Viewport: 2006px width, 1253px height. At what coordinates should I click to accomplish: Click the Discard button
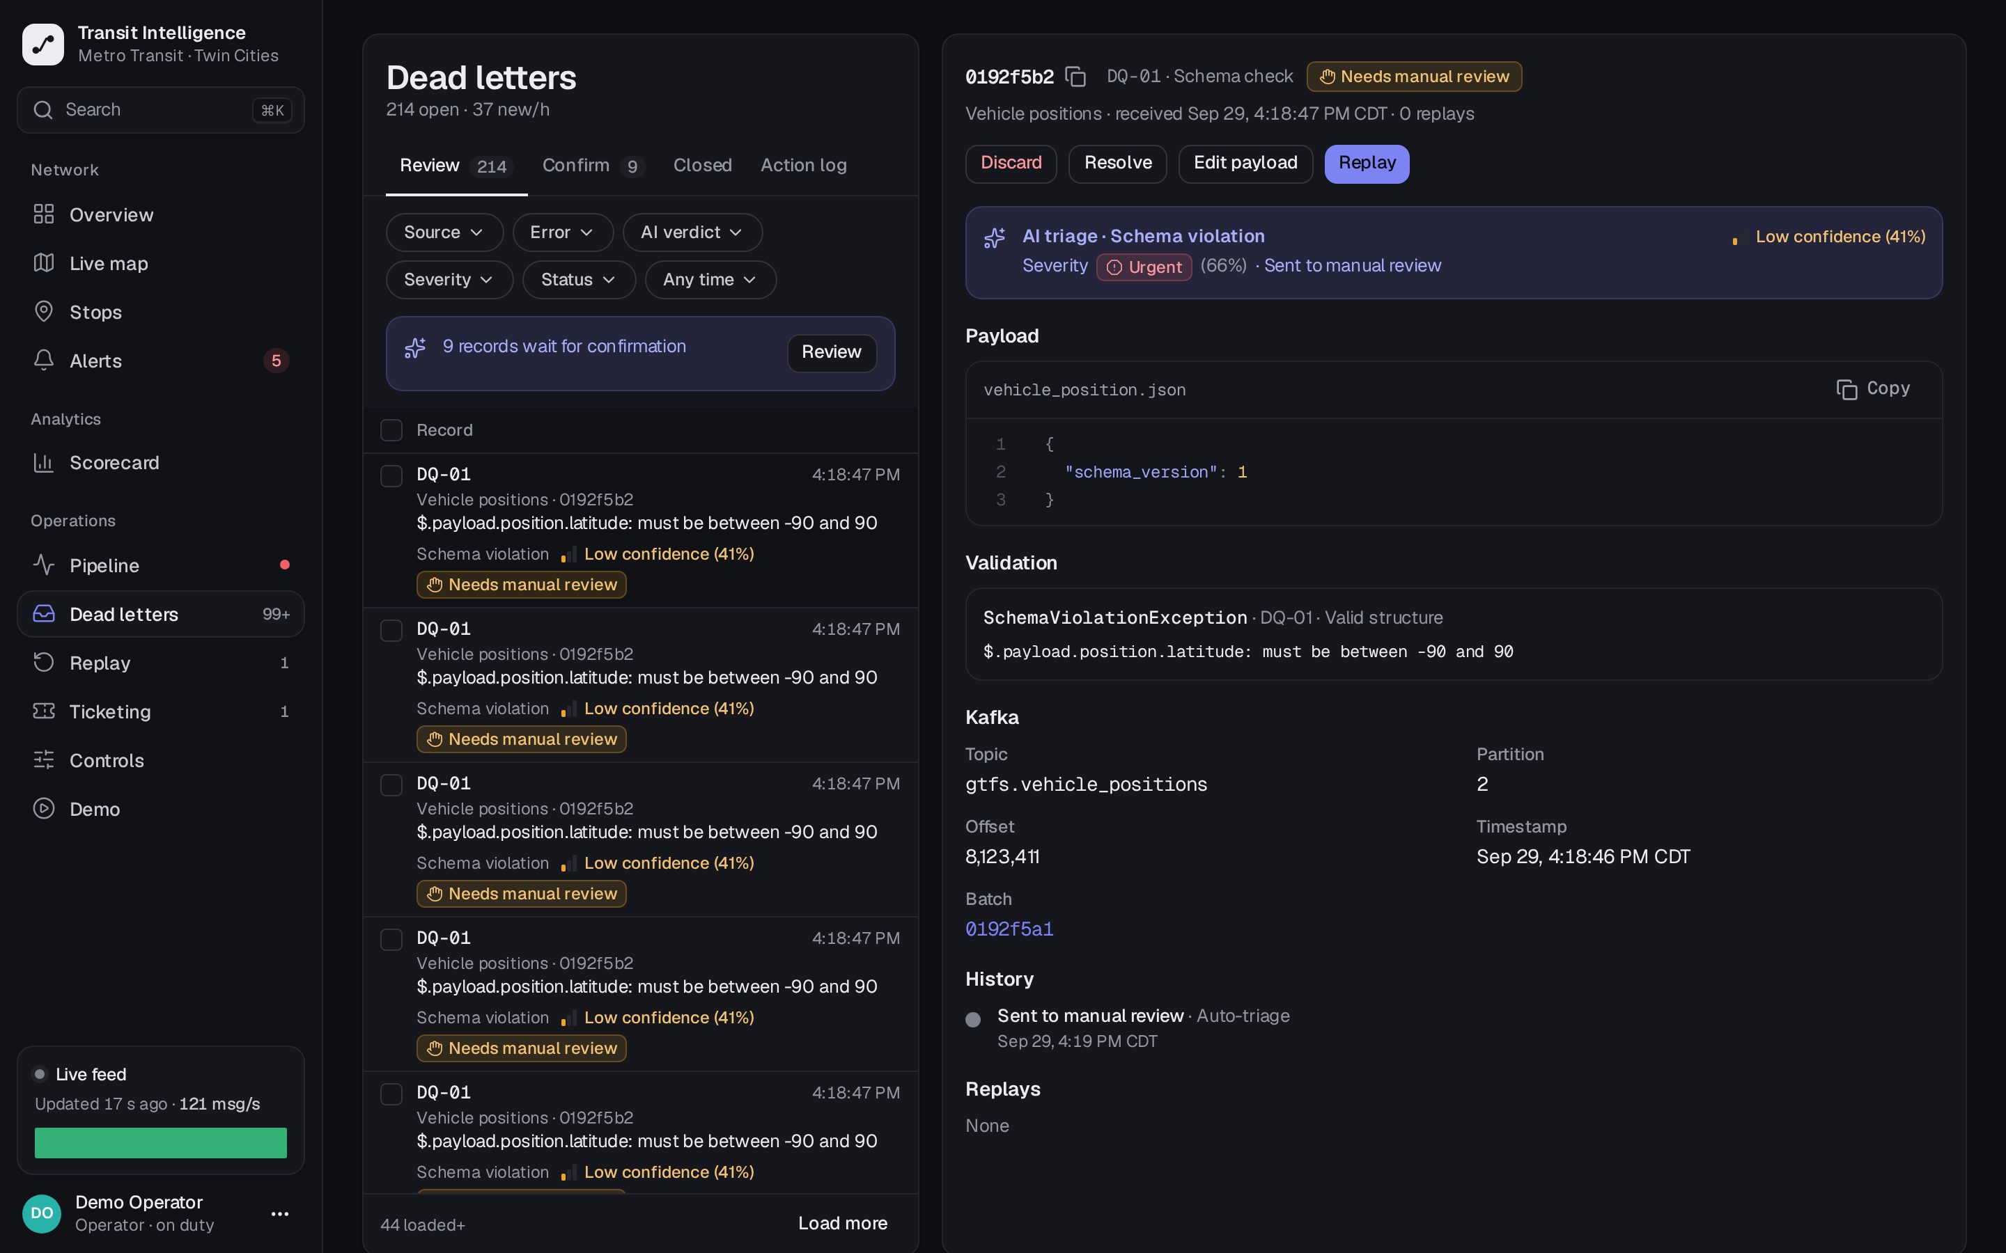(1011, 164)
